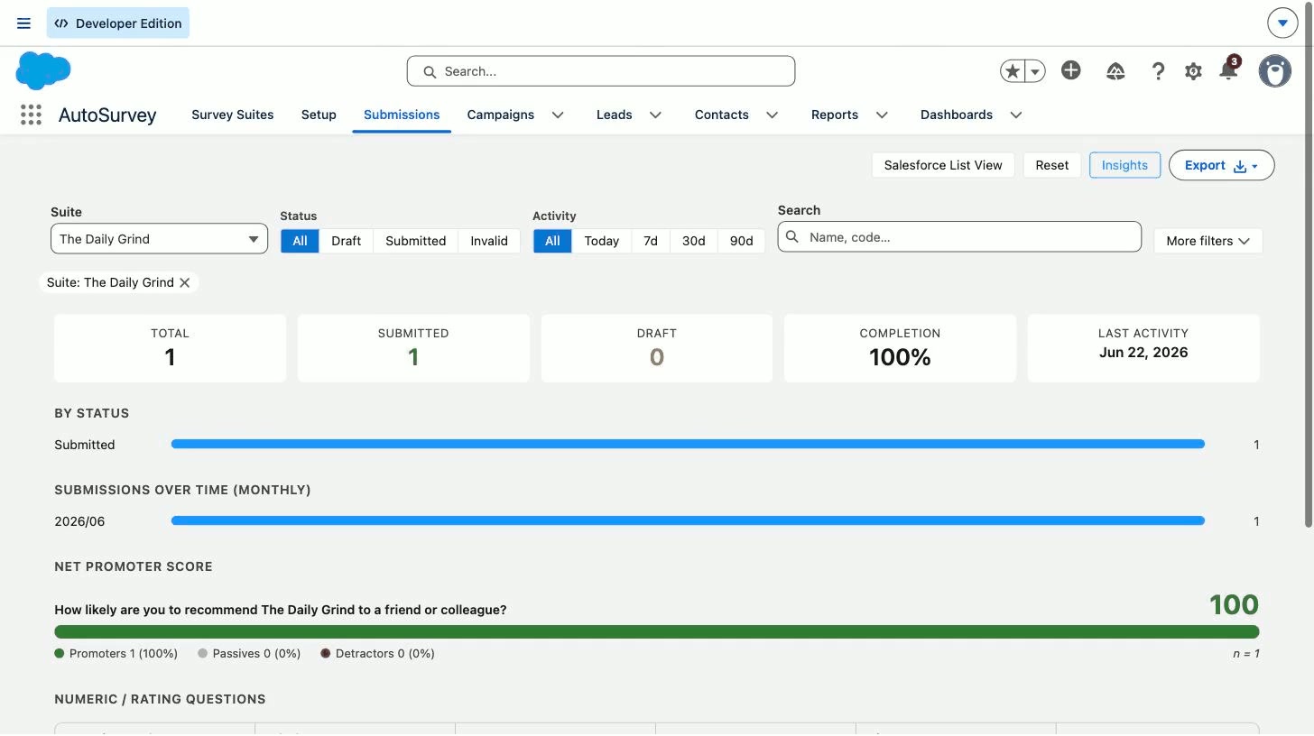Click the COMPLETION 100% card
The height and width of the screenshot is (736, 1314).
[900, 348]
